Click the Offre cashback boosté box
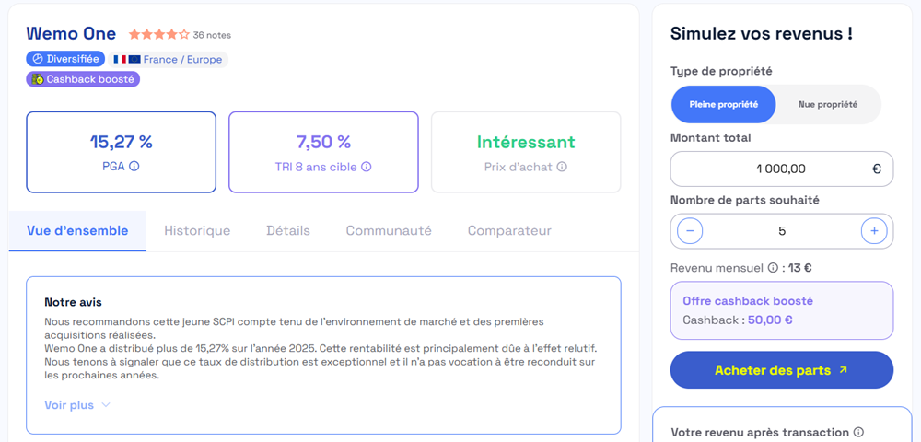 coord(782,310)
